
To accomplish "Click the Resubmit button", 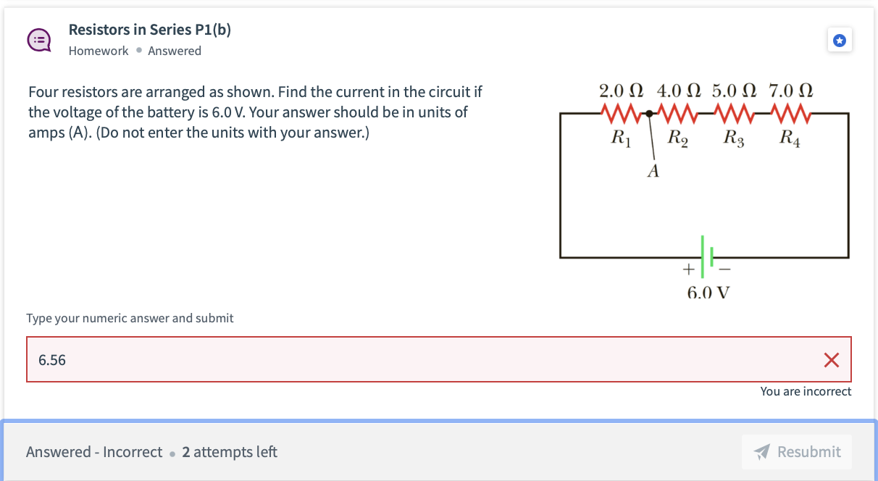I will (x=797, y=451).
